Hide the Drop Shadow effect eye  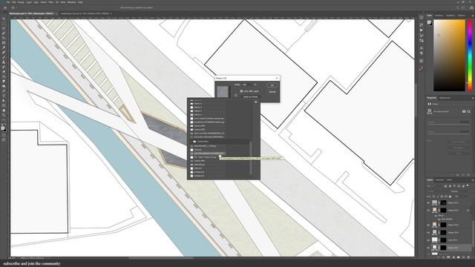pyautogui.click(x=439, y=219)
